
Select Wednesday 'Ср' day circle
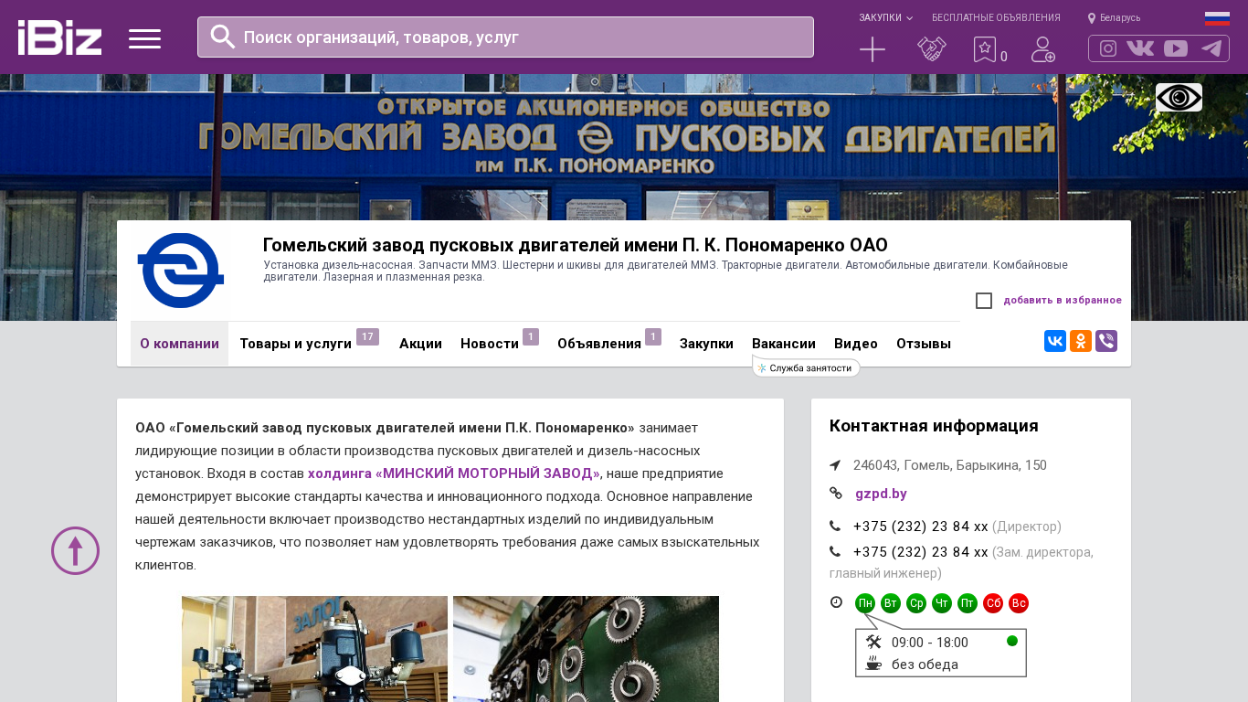click(916, 603)
